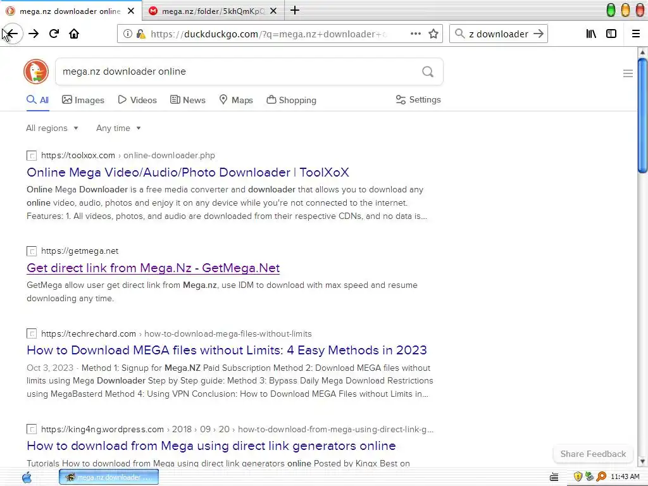This screenshot has width=648, height=486.
Task: Click the https://getmega.net URL text
Action: (80, 251)
